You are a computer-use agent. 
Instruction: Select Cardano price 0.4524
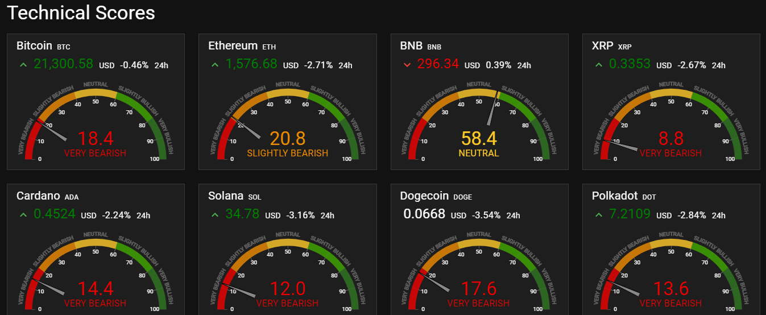tap(54, 214)
